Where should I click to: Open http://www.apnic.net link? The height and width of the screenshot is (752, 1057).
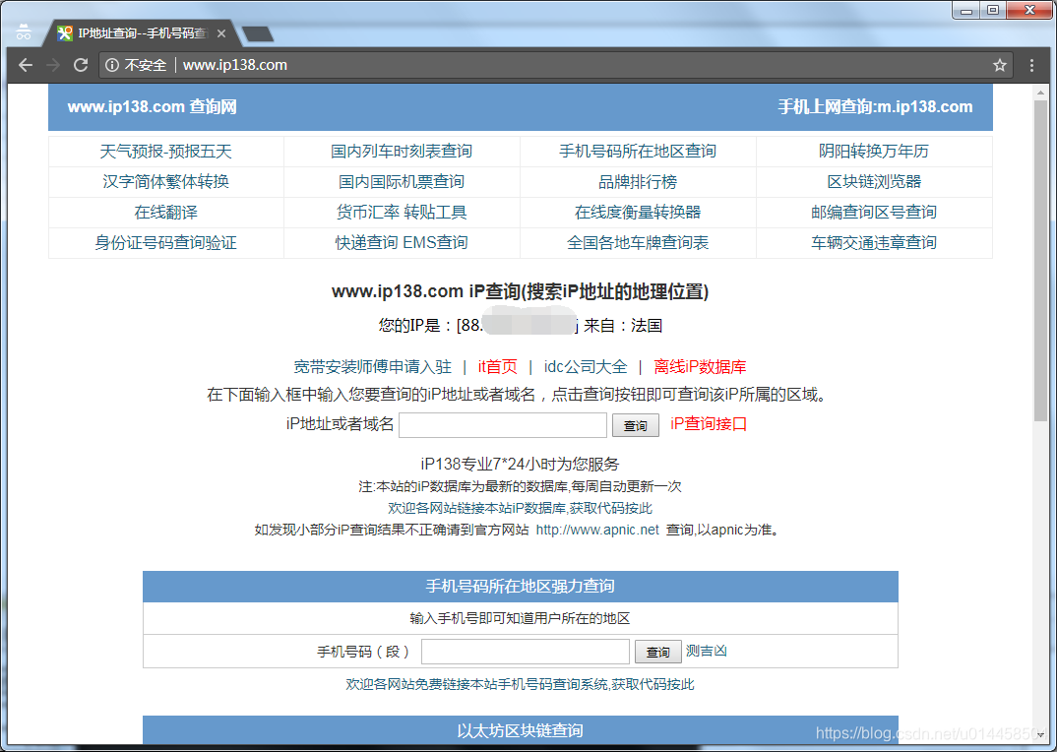point(597,530)
